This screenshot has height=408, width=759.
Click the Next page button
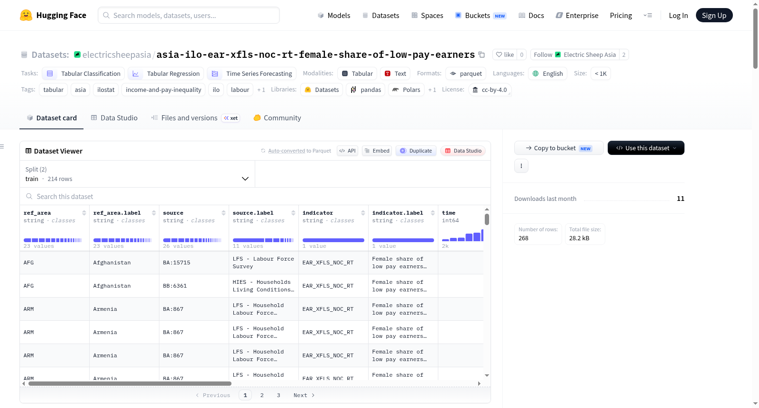(x=304, y=395)
